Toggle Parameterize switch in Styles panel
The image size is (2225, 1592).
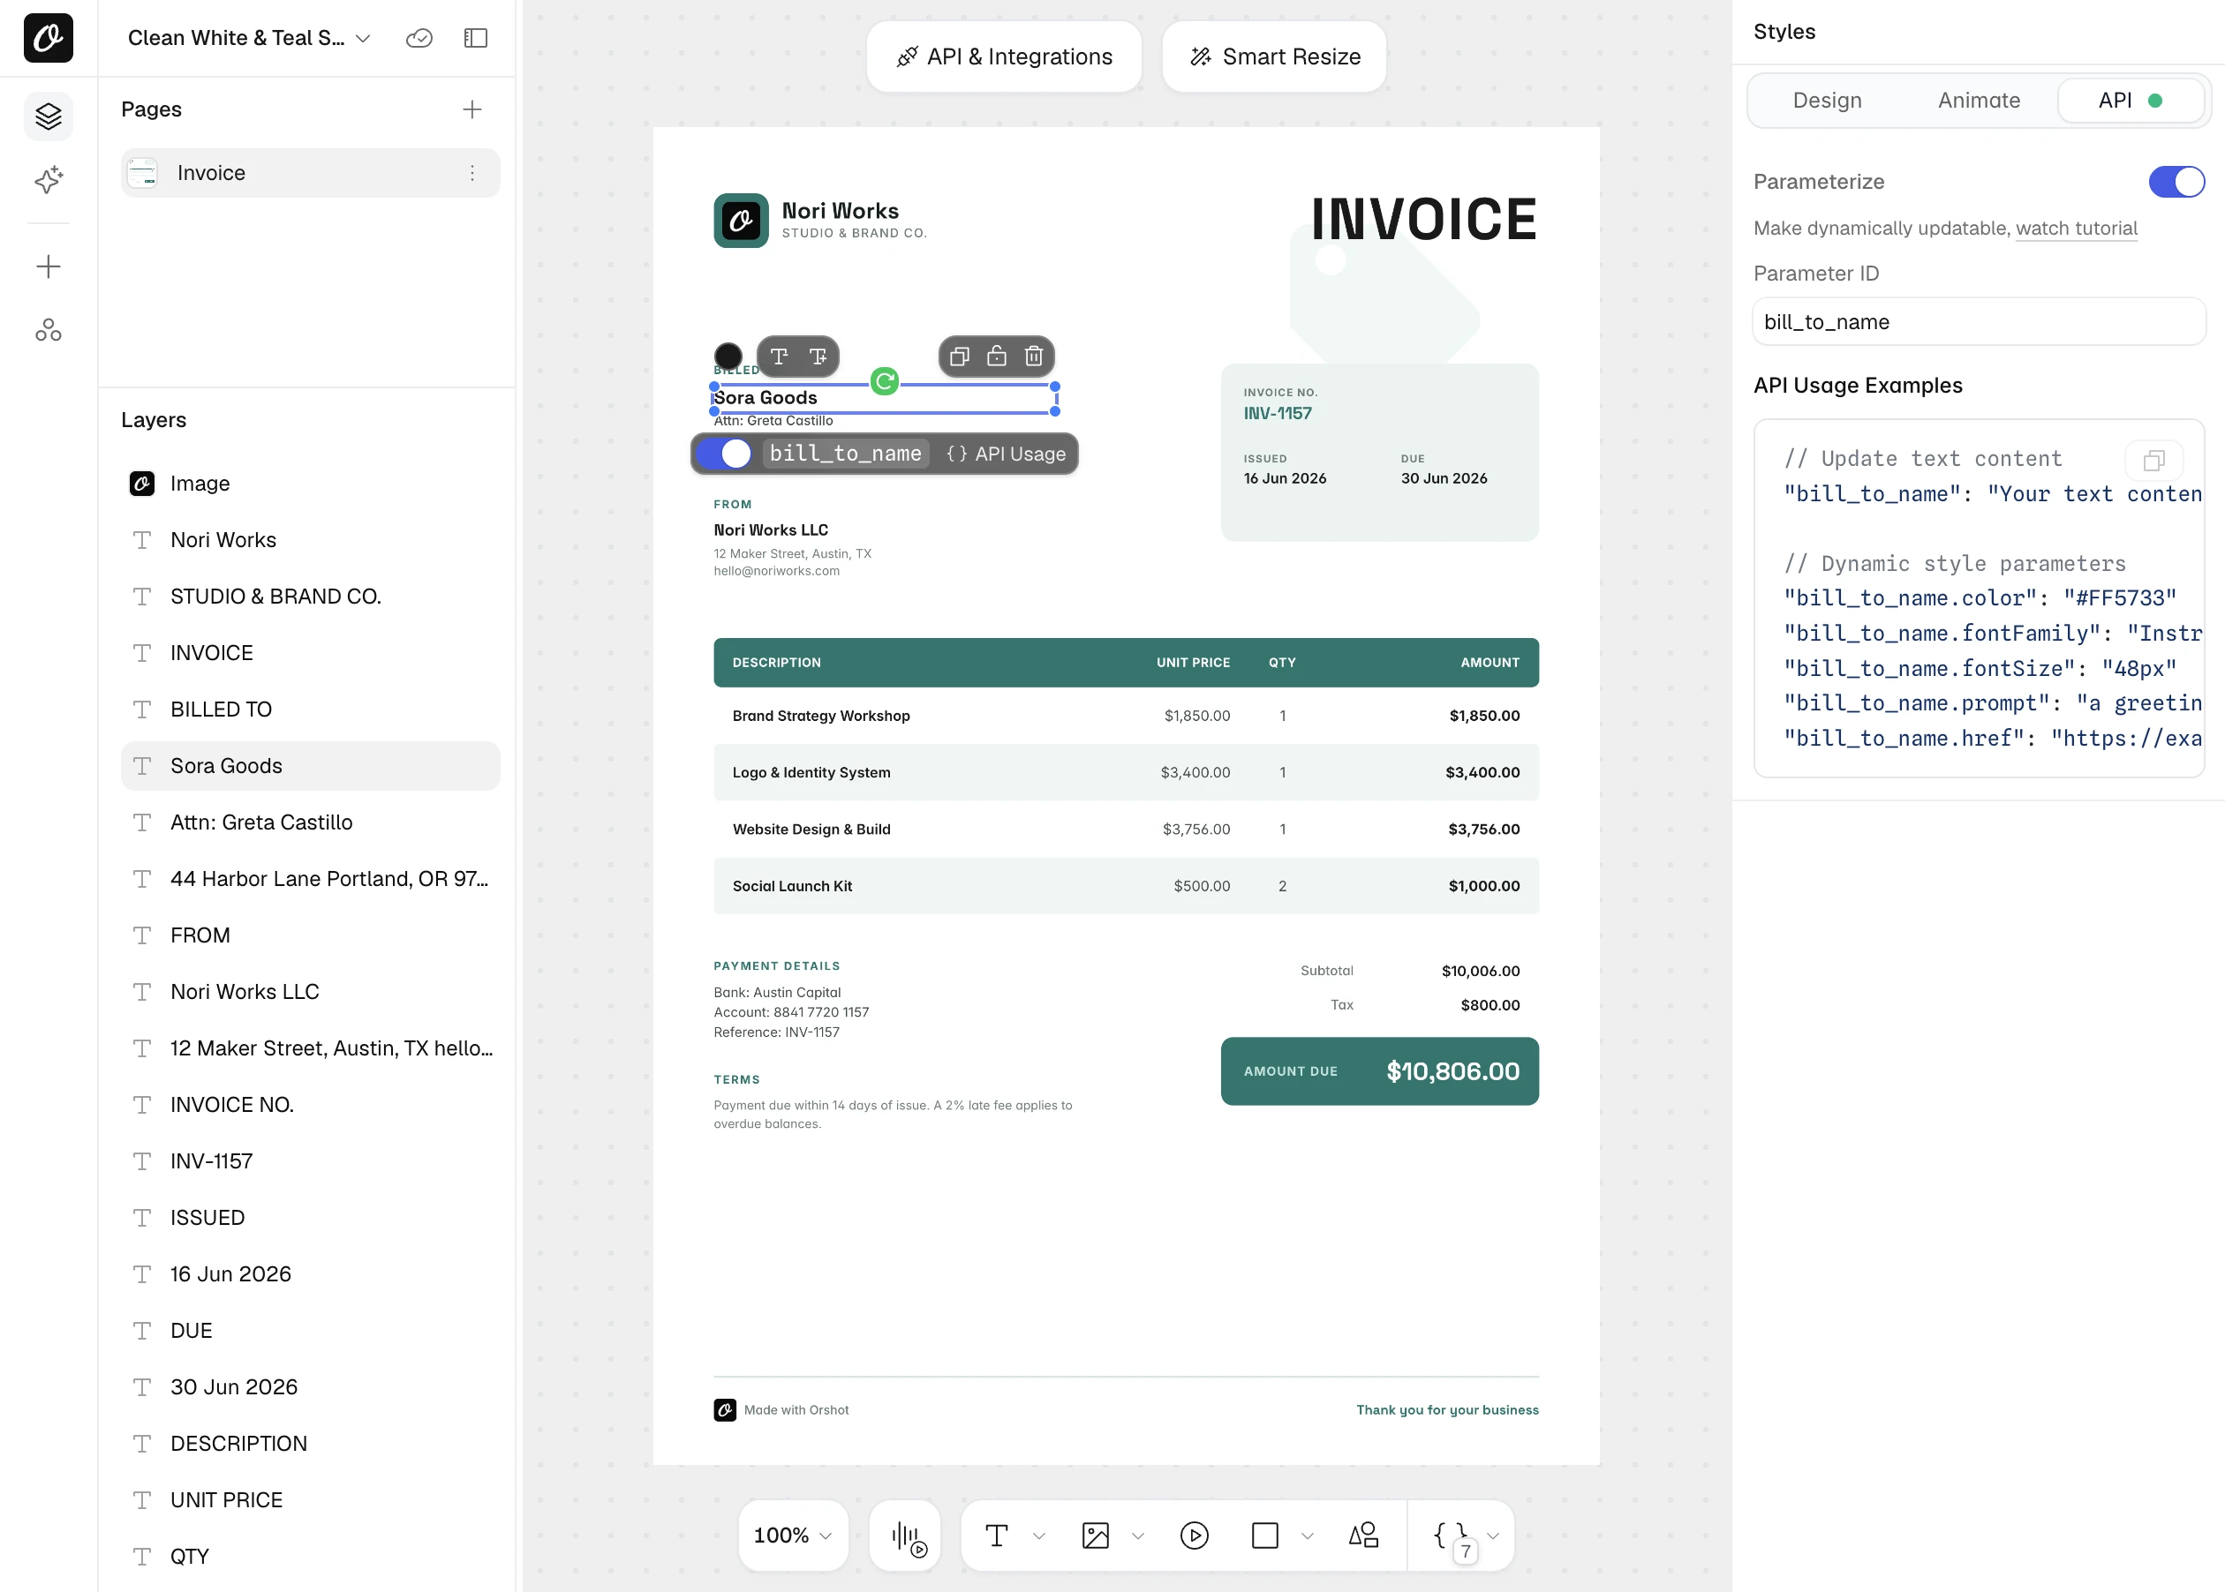coord(2176,182)
